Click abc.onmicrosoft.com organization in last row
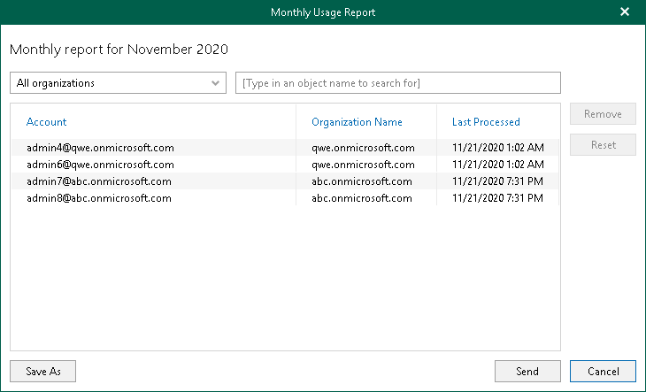The image size is (646, 392). pos(362,198)
